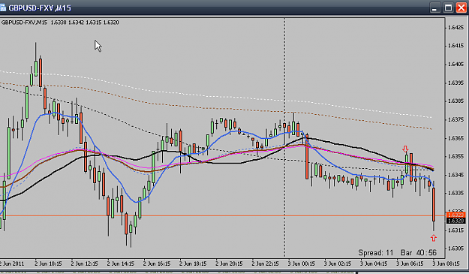
Task: Click the 1.6395 price scale label
Action: pyautogui.click(x=455, y=83)
